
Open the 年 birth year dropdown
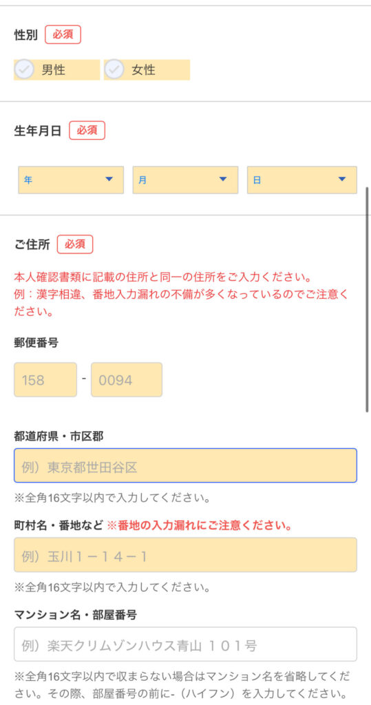tap(71, 180)
